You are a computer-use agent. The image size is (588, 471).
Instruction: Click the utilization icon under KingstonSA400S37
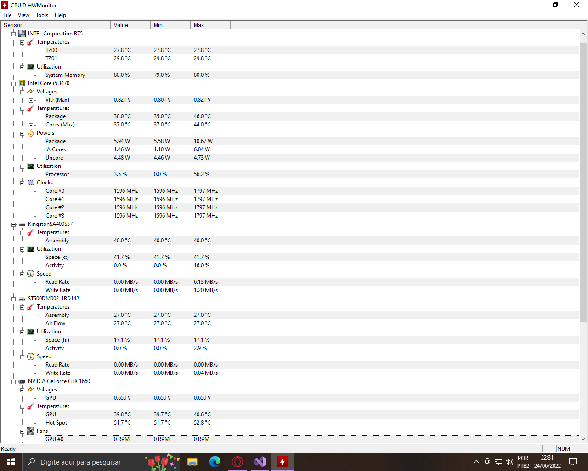(x=31, y=249)
